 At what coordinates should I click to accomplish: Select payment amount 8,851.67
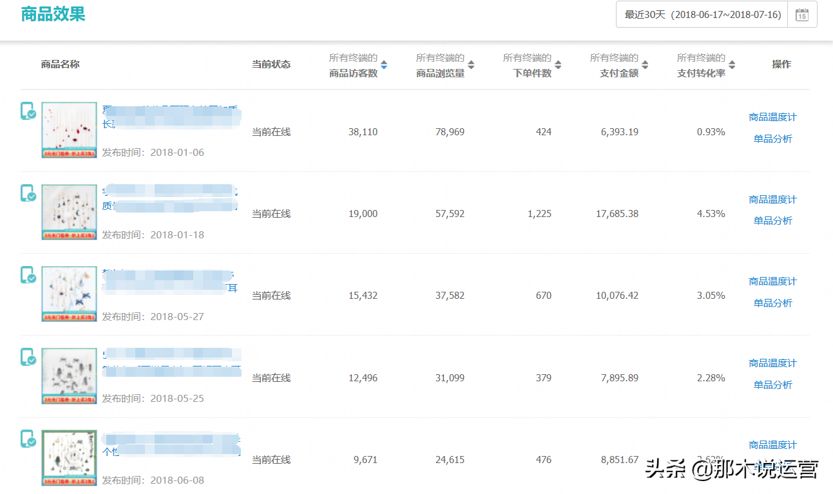point(620,460)
